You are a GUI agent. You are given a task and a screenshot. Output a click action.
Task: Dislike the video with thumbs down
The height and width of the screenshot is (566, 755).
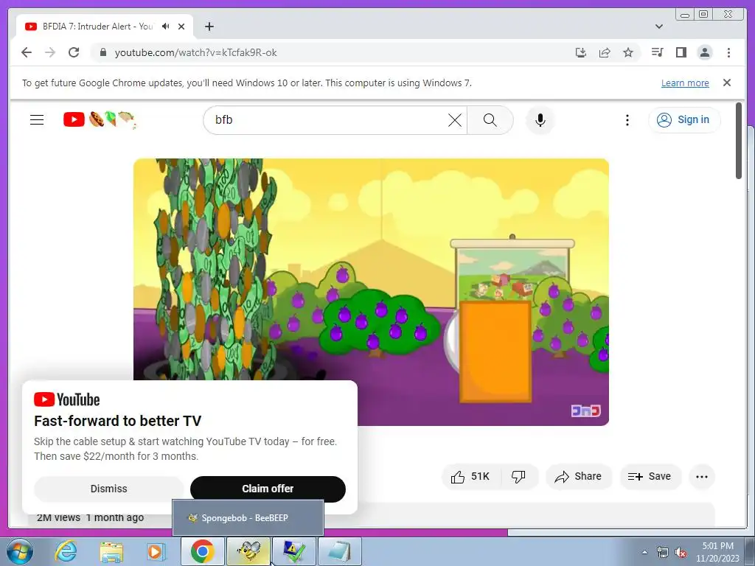[518, 477]
